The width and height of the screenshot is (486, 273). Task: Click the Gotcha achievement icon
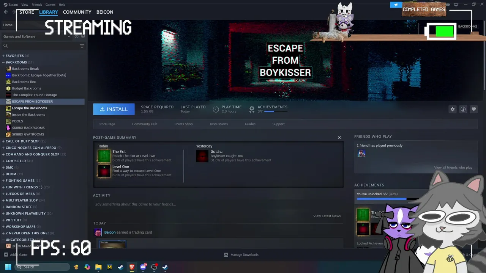202,156
